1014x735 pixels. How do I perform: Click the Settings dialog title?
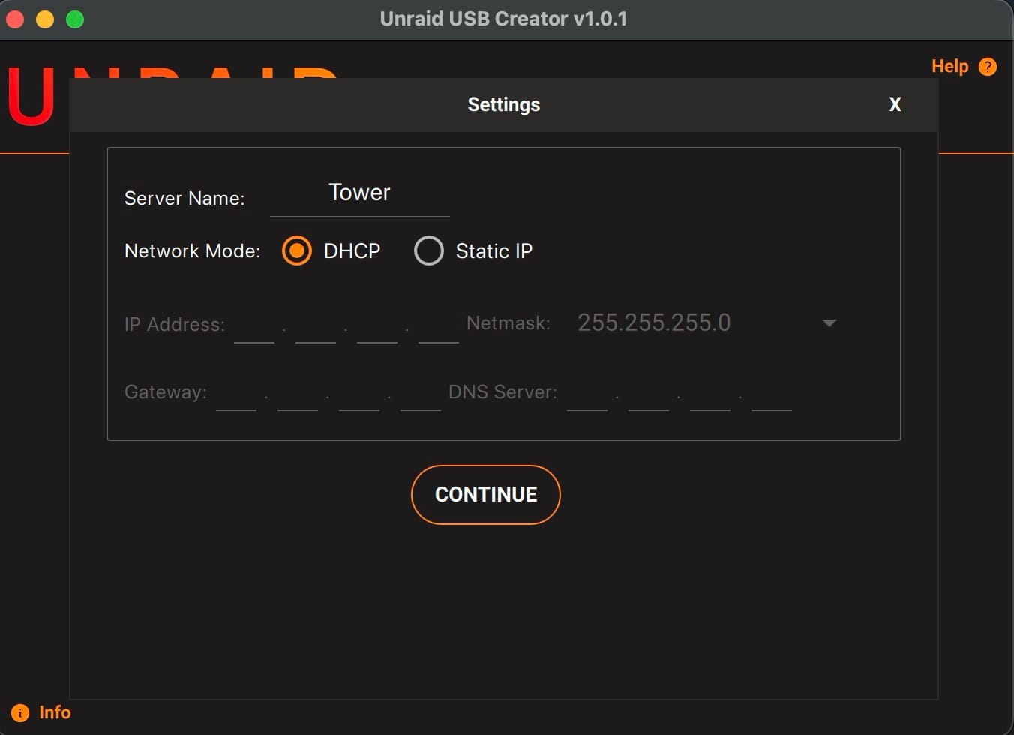[504, 105]
